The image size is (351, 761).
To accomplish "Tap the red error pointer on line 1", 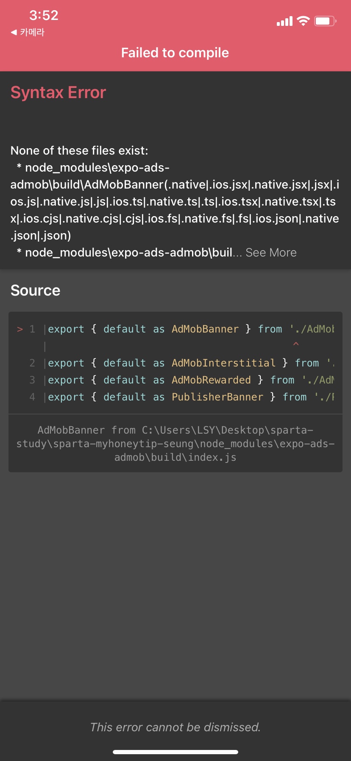I will [x=20, y=329].
